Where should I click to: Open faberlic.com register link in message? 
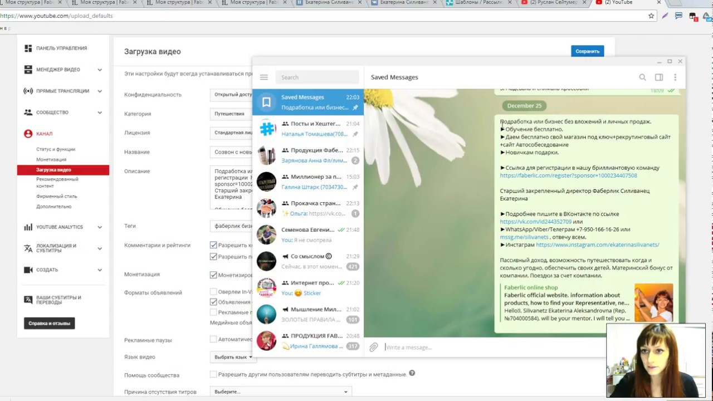568,175
